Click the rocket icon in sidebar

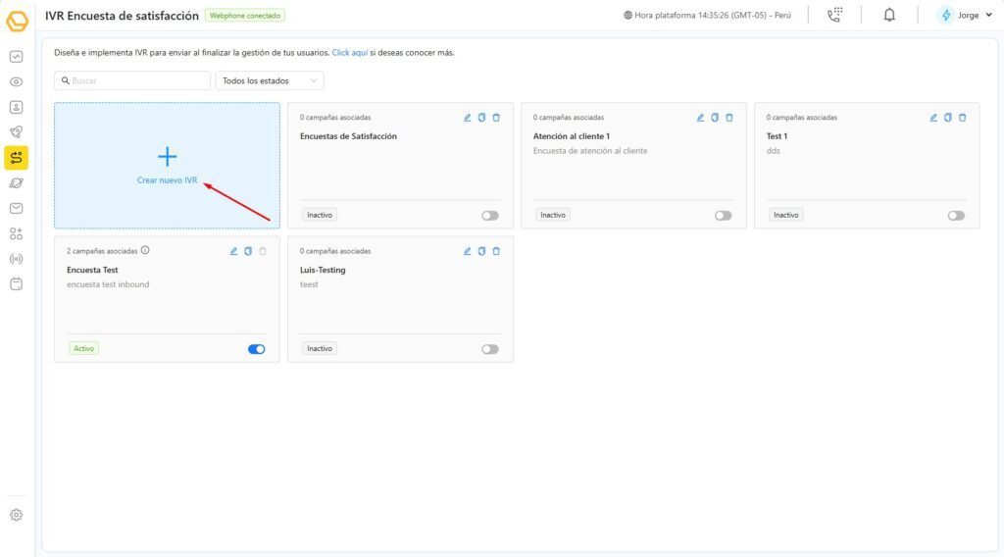click(16, 132)
